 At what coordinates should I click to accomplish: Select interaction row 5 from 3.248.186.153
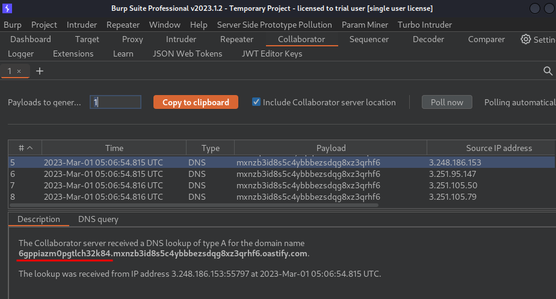click(x=282, y=162)
